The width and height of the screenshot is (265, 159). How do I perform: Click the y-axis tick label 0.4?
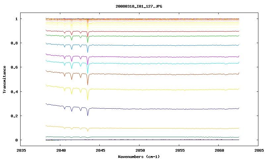(x=14, y=91)
